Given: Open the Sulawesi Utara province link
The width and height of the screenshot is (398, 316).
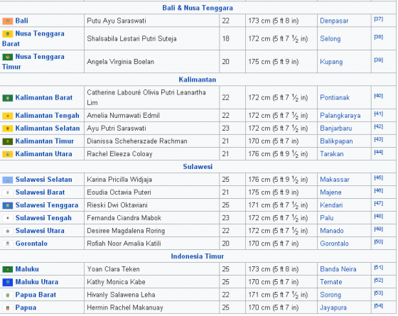Looking at the screenshot, I should tap(40, 231).
